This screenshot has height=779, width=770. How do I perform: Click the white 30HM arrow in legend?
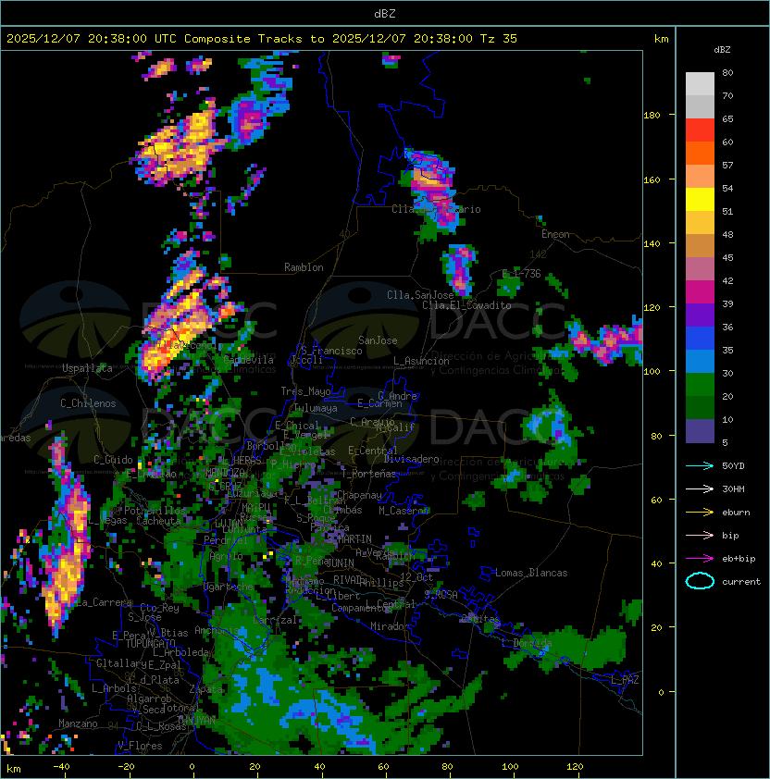[700, 489]
